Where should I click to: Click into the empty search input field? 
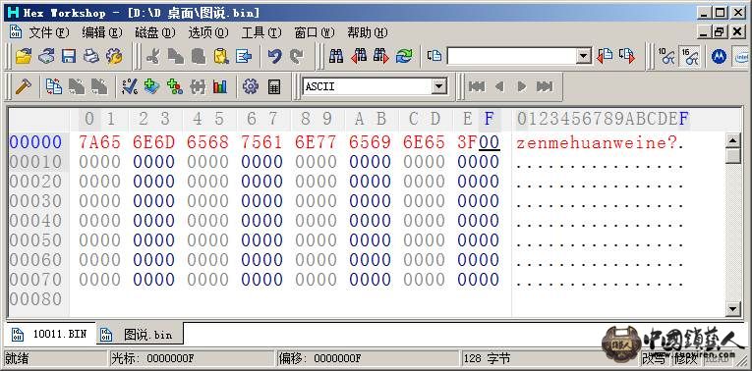tap(511, 56)
